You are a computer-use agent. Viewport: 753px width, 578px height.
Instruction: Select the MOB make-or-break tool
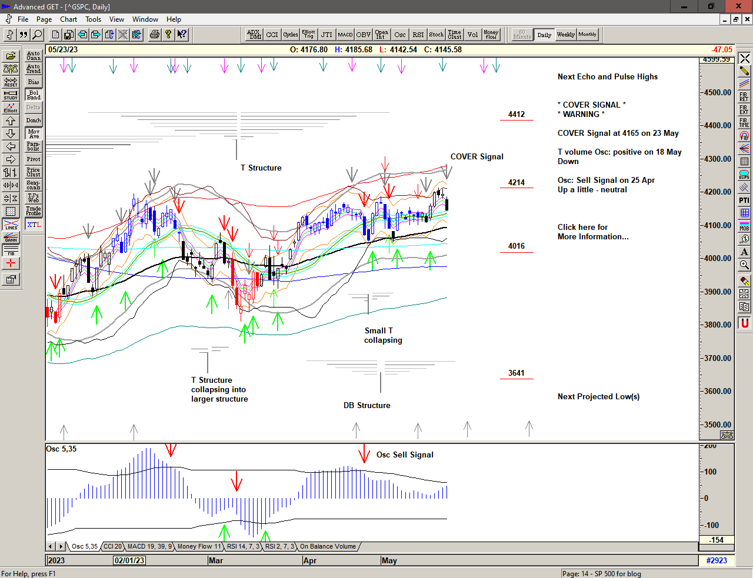744,226
